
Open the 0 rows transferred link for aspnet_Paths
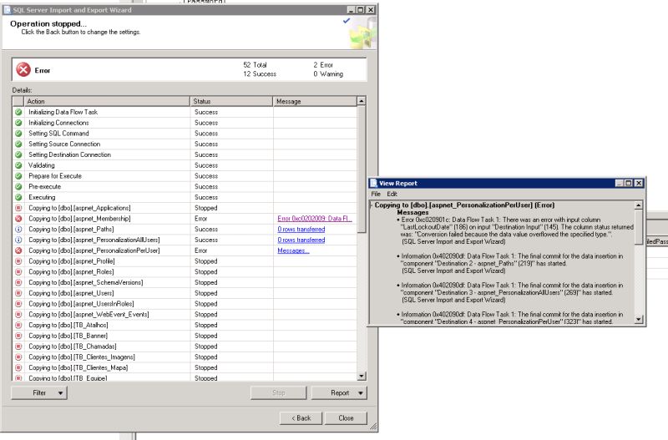(301, 229)
